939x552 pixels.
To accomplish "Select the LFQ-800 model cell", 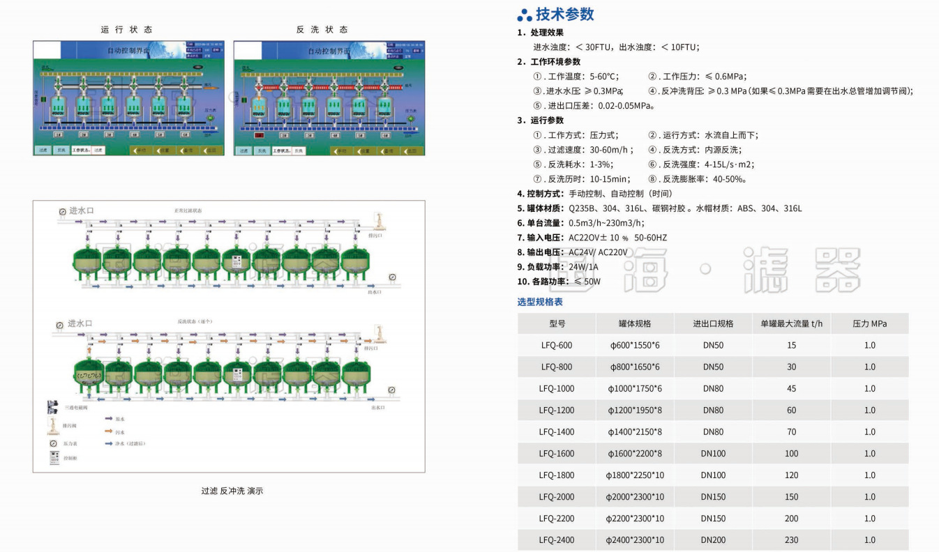I will tap(557, 367).
